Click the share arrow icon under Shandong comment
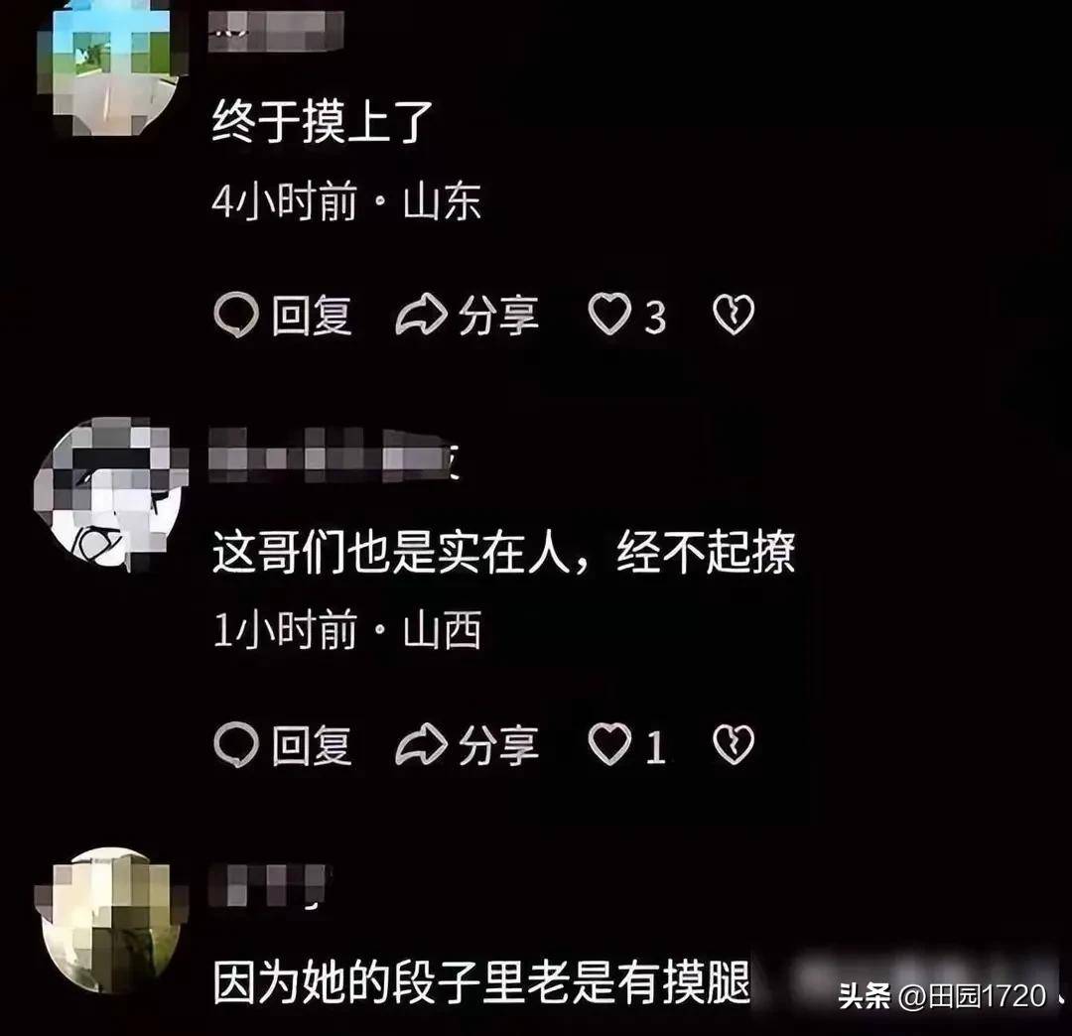This screenshot has width=1072, height=1036. click(x=422, y=315)
